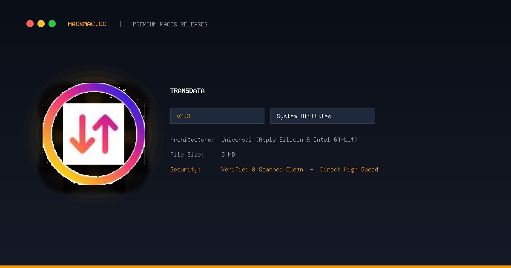Click the Universal (Apple Silicon & Intel 64-bit) value
This screenshot has width=511, height=268.
tap(290, 140)
